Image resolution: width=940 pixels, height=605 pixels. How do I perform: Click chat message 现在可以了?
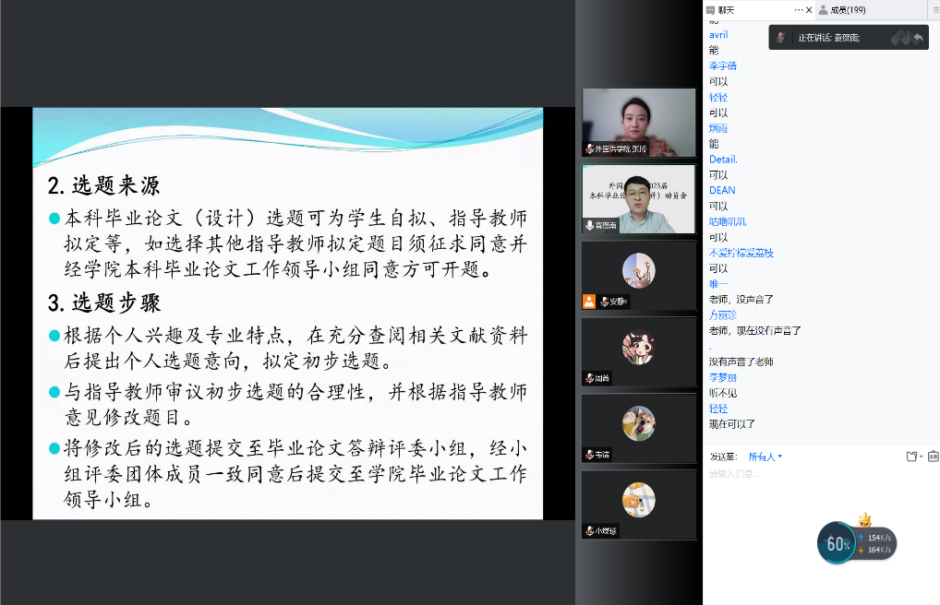click(732, 424)
